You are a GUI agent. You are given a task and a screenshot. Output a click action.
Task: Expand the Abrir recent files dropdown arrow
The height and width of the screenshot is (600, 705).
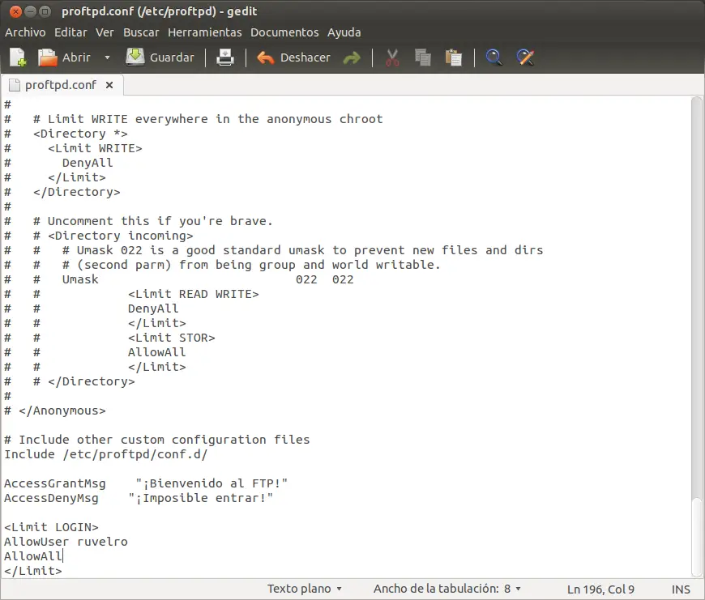pos(107,57)
